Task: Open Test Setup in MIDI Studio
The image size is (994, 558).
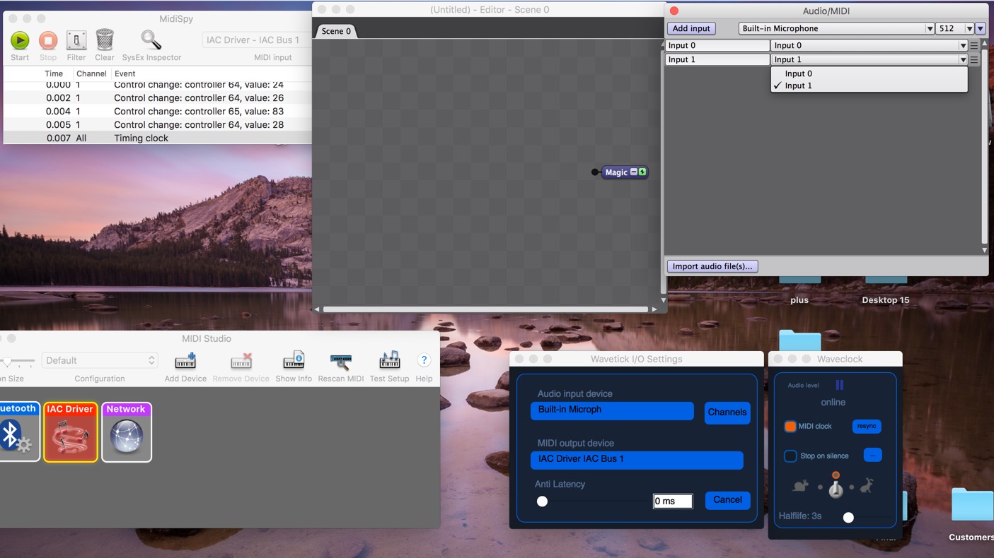Action: [389, 361]
